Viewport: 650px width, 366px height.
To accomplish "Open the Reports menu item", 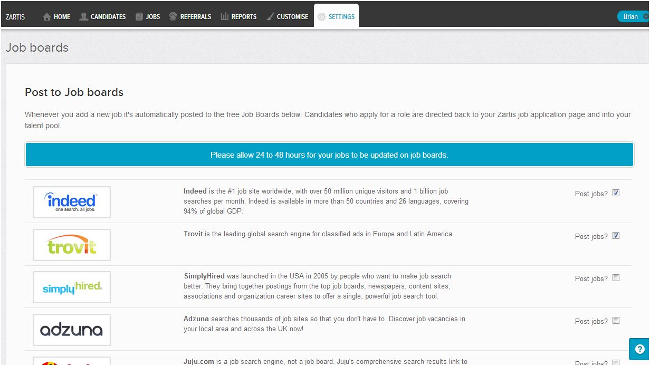I will (x=239, y=17).
